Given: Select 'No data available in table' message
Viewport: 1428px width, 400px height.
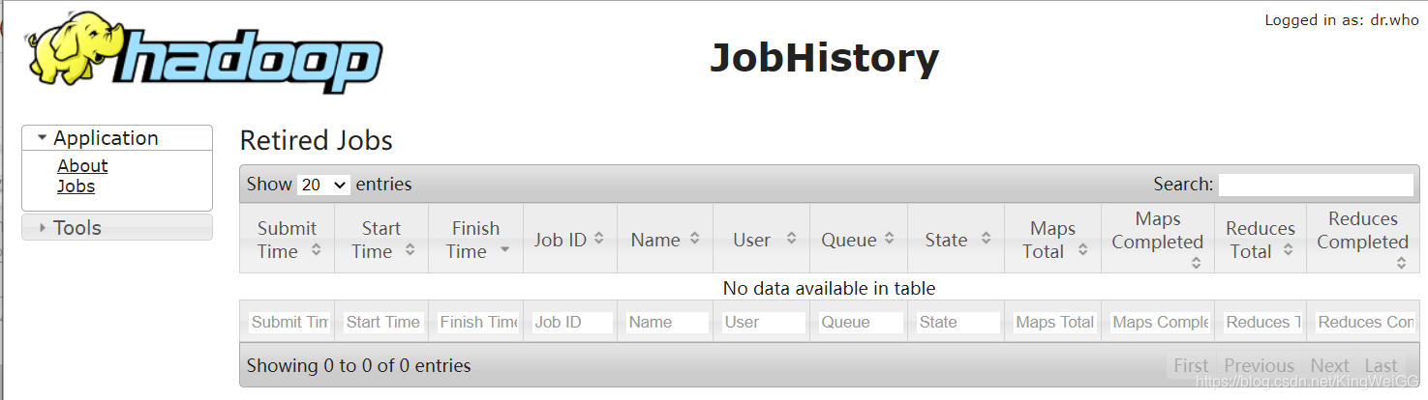Looking at the screenshot, I should pyautogui.click(x=829, y=289).
